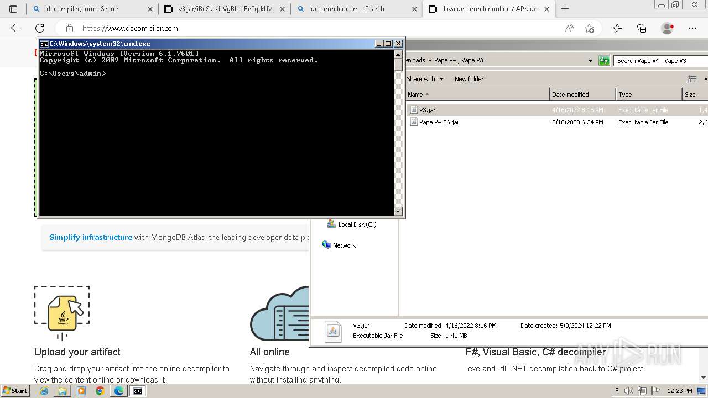This screenshot has height=398, width=708.
Task: Open the Edge profile avatar
Action: 668,28
